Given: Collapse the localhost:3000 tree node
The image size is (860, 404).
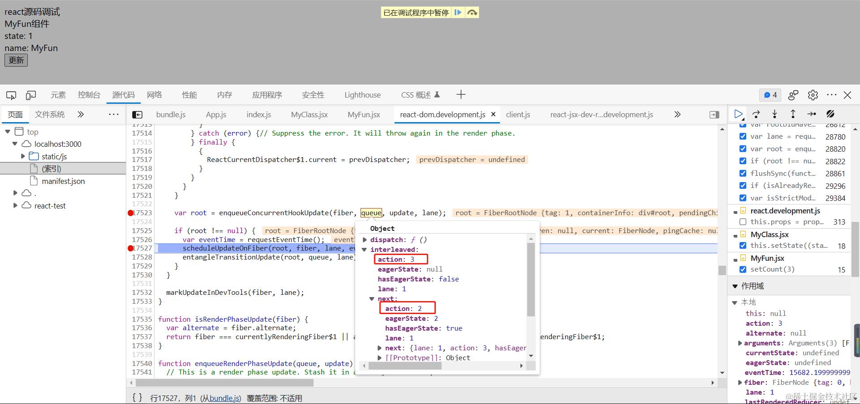Looking at the screenshot, I should point(15,144).
